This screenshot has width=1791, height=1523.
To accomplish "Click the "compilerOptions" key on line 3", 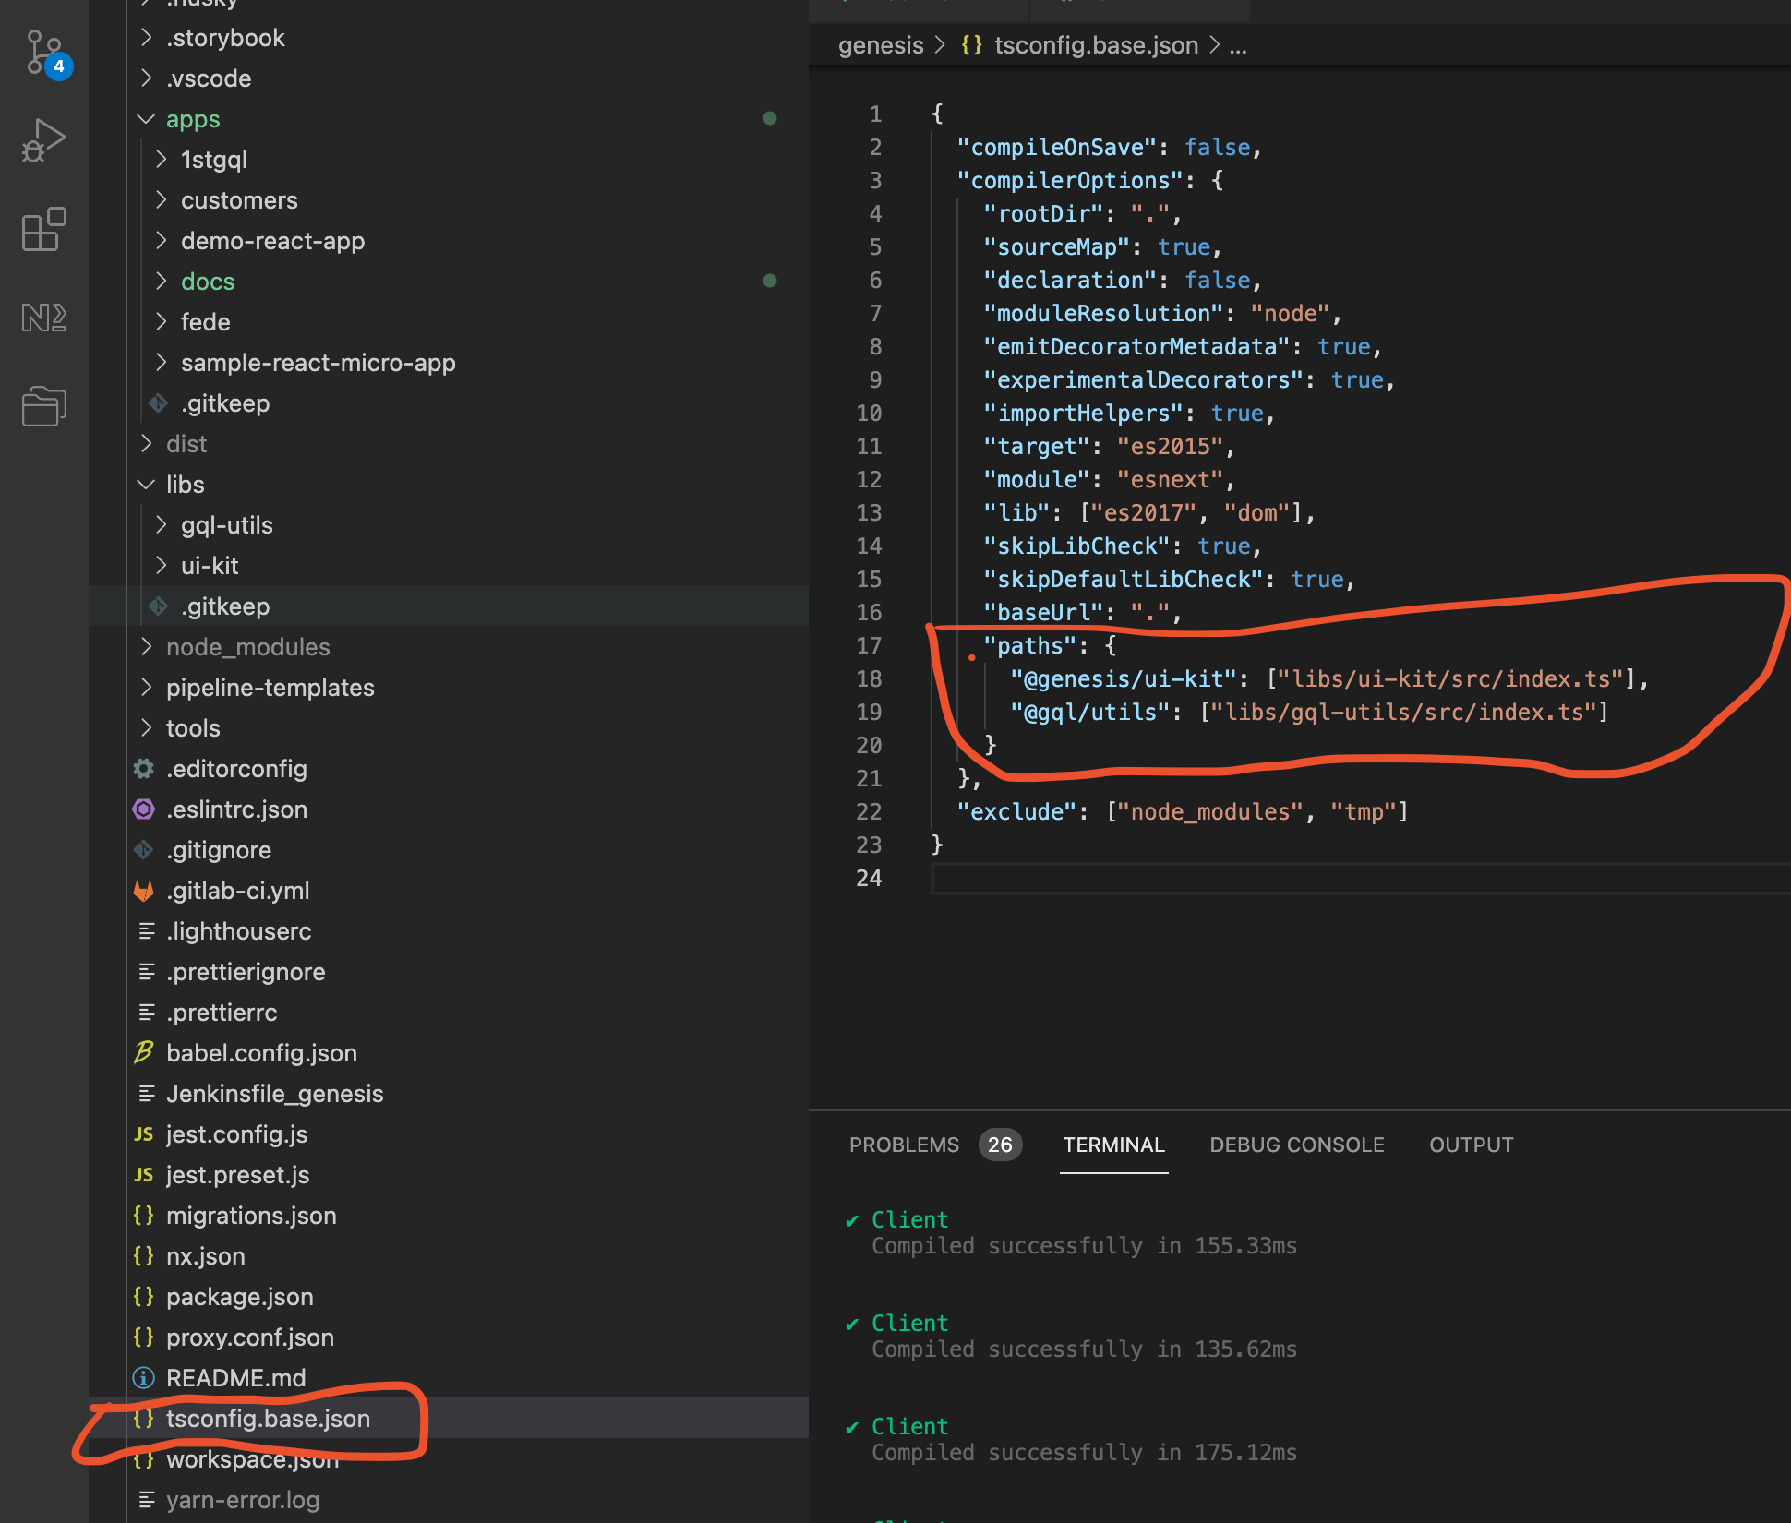I will pyautogui.click(x=1070, y=180).
